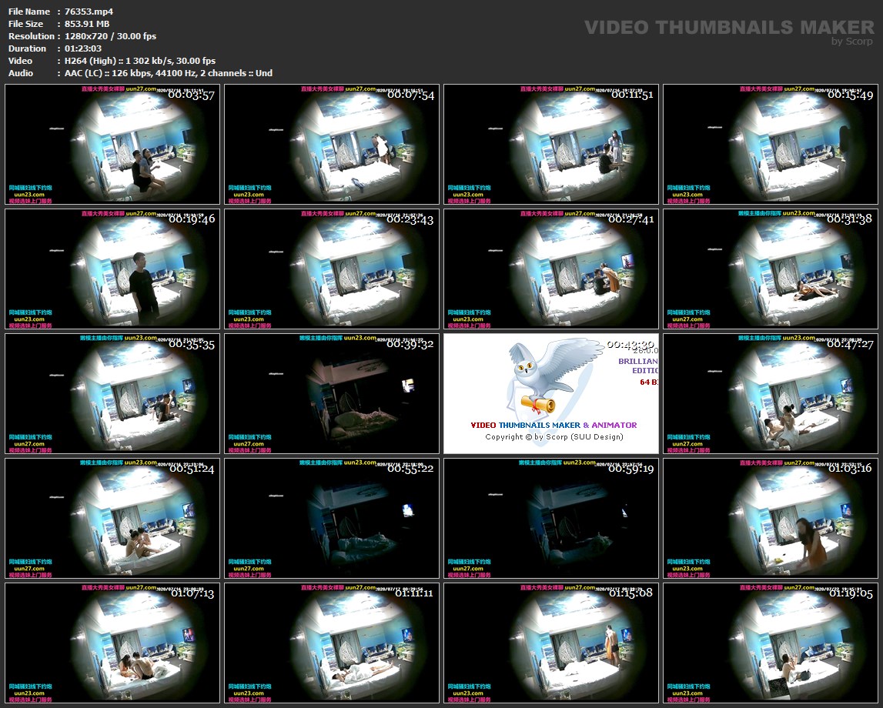The image size is (883, 708).
Task: Click the Resolution value 1280x720 / 30.00 fps
Action: coord(106,36)
